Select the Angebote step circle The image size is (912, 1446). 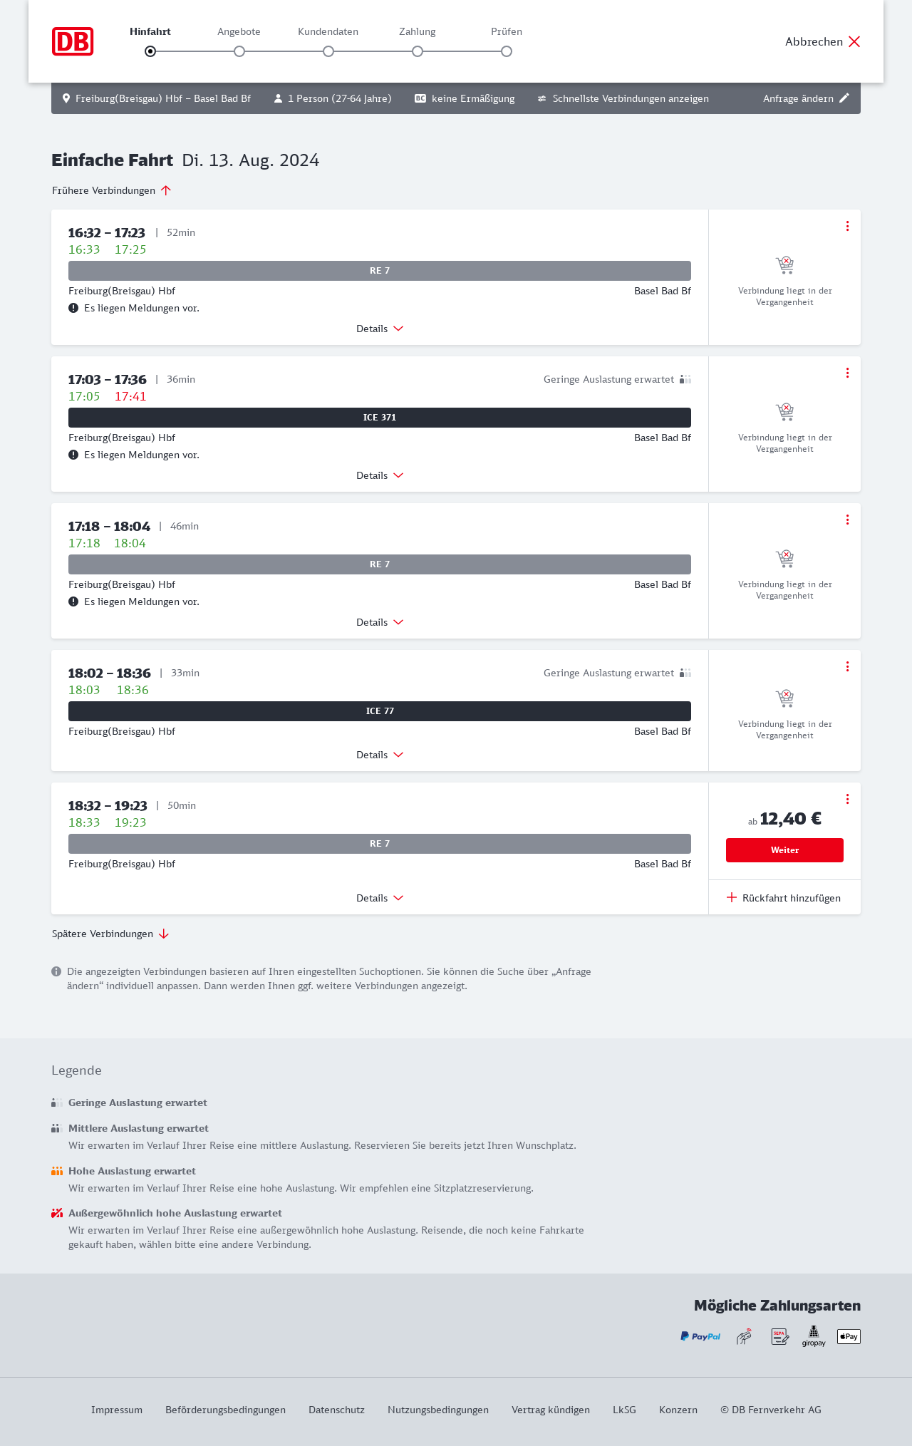coord(239,51)
